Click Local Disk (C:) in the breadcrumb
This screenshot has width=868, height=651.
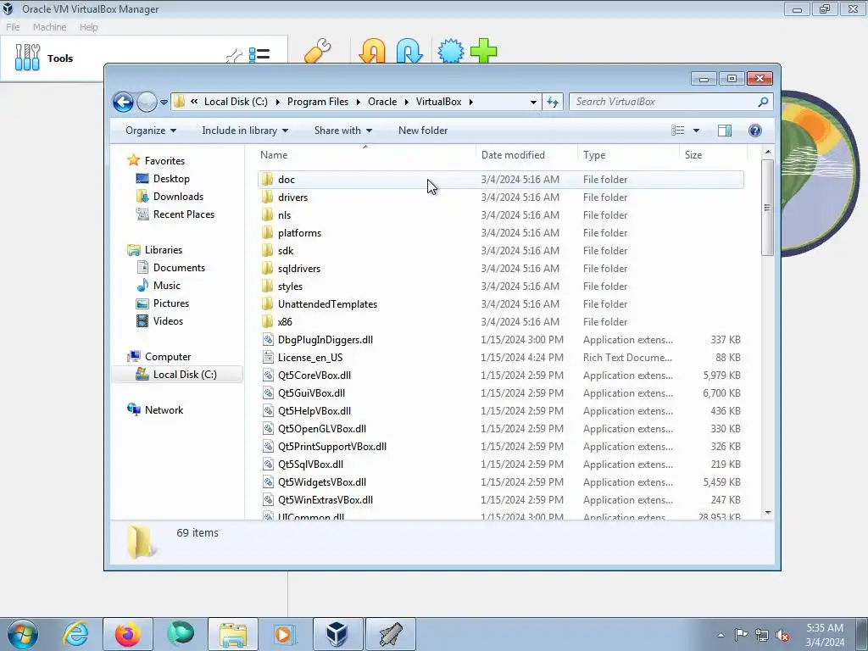coord(236,102)
